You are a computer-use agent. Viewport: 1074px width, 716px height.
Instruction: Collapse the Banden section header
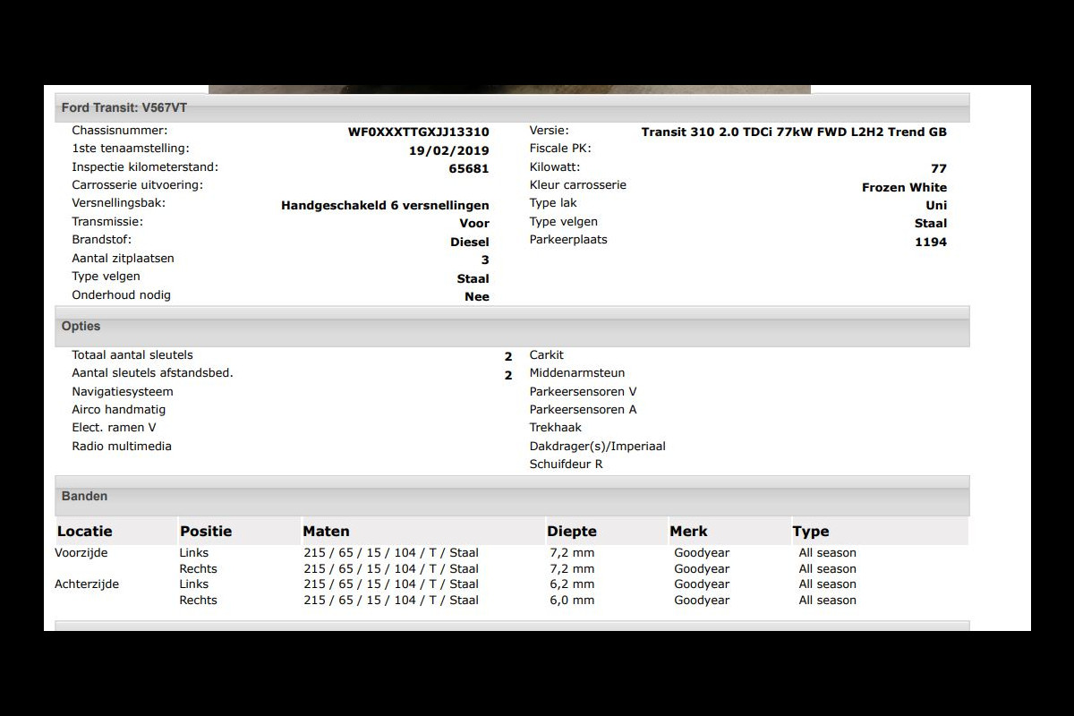coord(84,496)
